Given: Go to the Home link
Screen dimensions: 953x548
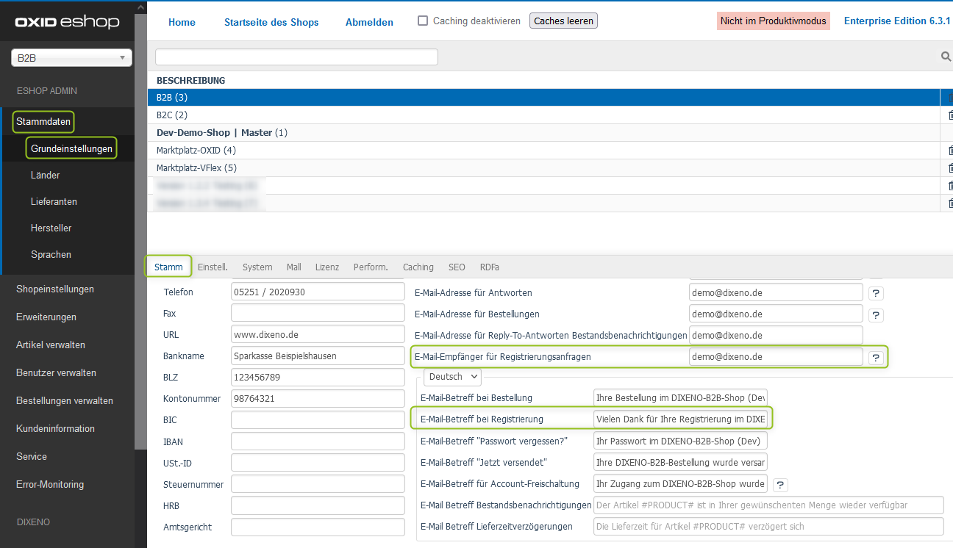Looking at the screenshot, I should (182, 22).
